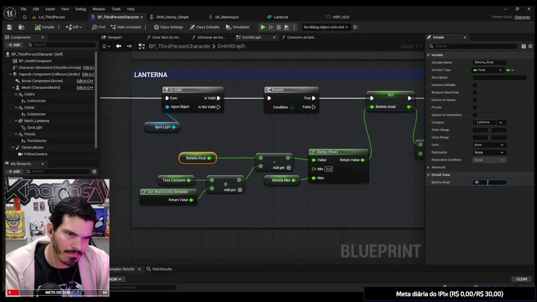The image size is (537, 302).
Task: Select BP_HealthComponent in components tree
Action: click(x=35, y=61)
